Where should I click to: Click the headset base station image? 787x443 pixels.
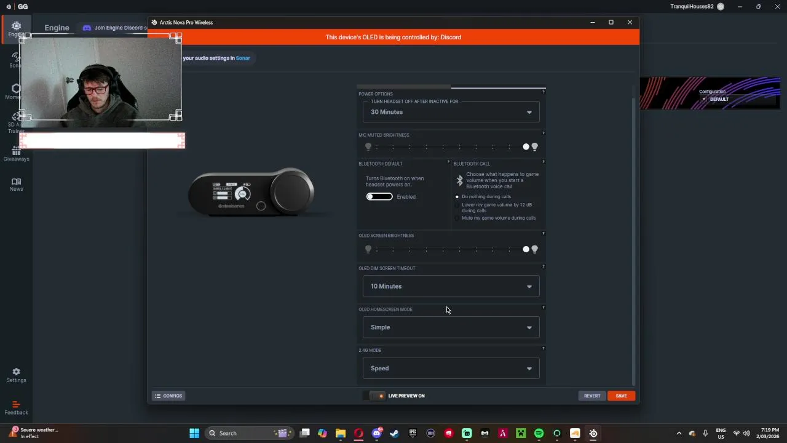click(x=251, y=193)
